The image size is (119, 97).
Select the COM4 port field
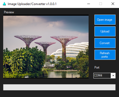[104, 75]
